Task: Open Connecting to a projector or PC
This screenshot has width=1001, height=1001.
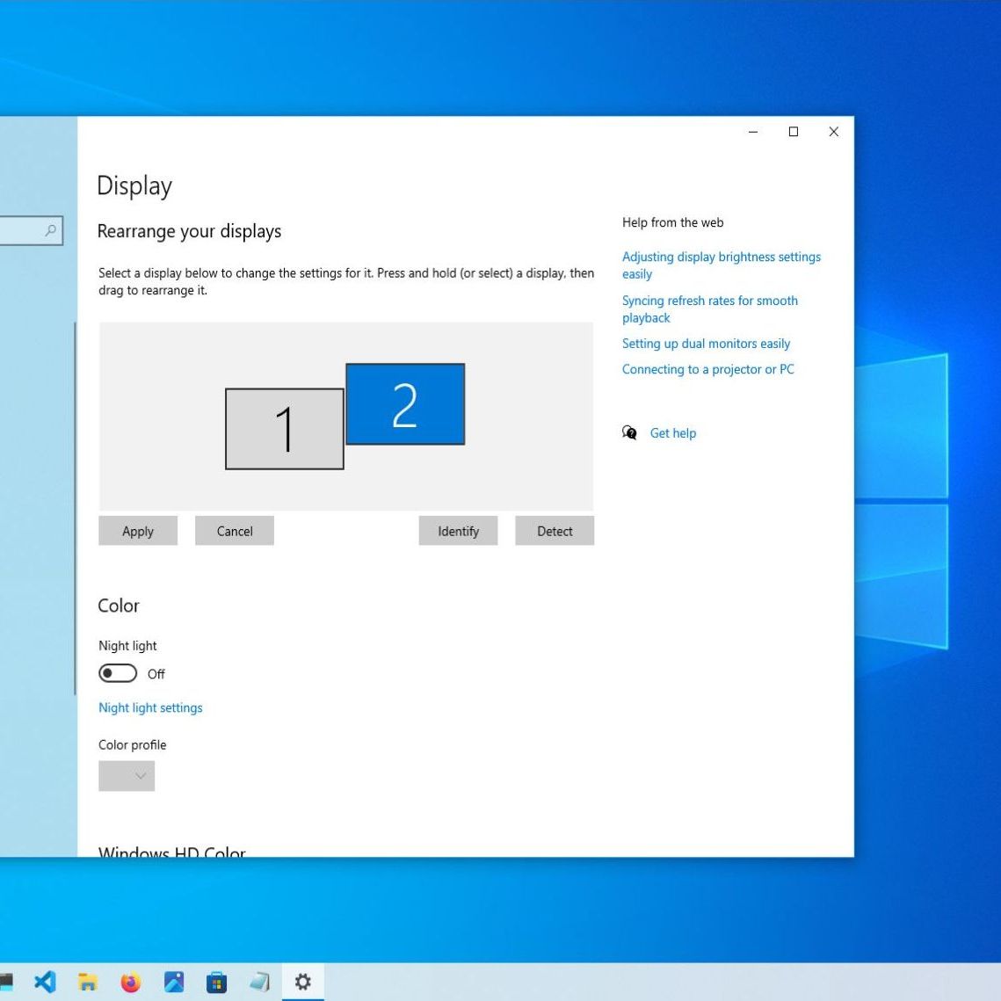Action: 707,369
